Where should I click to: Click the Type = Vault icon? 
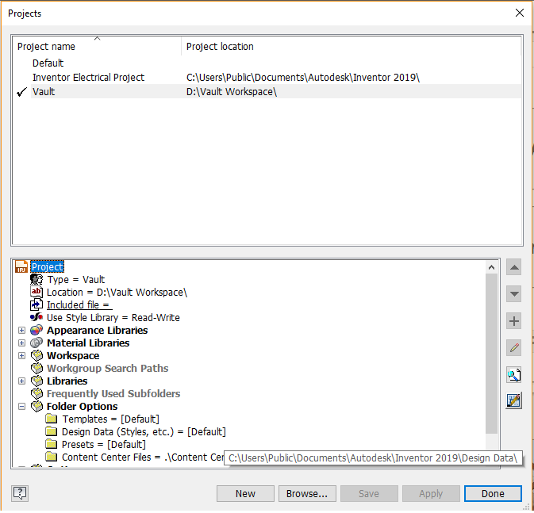[x=36, y=280]
